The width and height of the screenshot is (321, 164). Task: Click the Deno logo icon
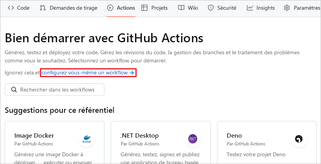point(298,139)
